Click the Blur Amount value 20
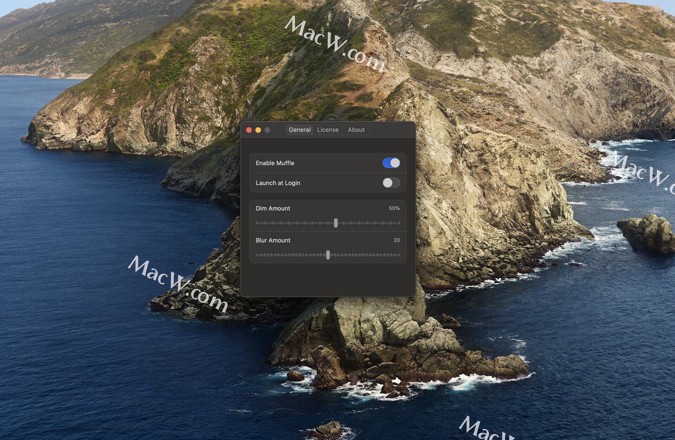 tap(397, 240)
